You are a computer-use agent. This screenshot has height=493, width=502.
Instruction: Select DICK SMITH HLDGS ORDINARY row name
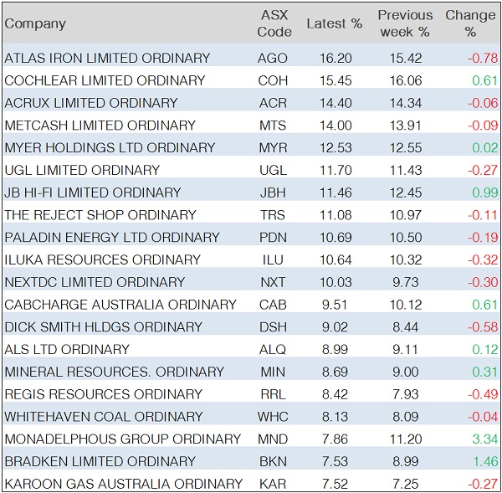103,327
